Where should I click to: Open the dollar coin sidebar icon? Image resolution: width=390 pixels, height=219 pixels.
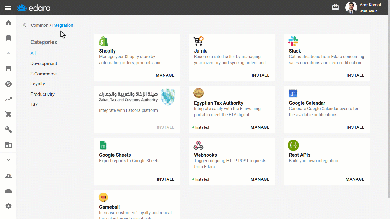click(x=9, y=84)
